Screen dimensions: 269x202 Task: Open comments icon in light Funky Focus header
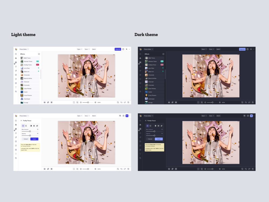pos(120,116)
